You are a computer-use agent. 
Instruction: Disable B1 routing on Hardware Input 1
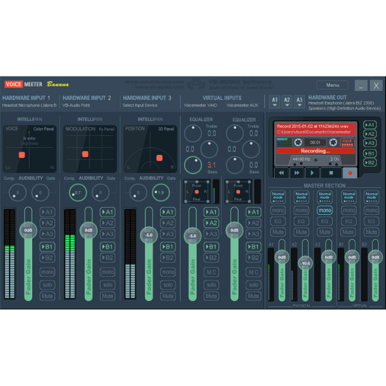[x=47, y=246]
